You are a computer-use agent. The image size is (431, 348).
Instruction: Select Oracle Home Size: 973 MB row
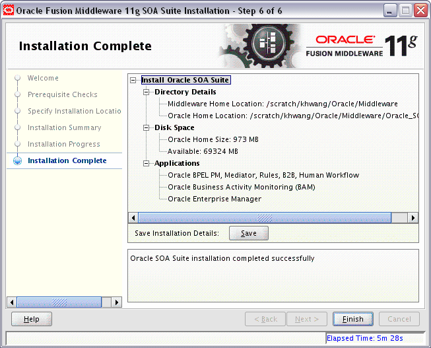pos(213,139)
